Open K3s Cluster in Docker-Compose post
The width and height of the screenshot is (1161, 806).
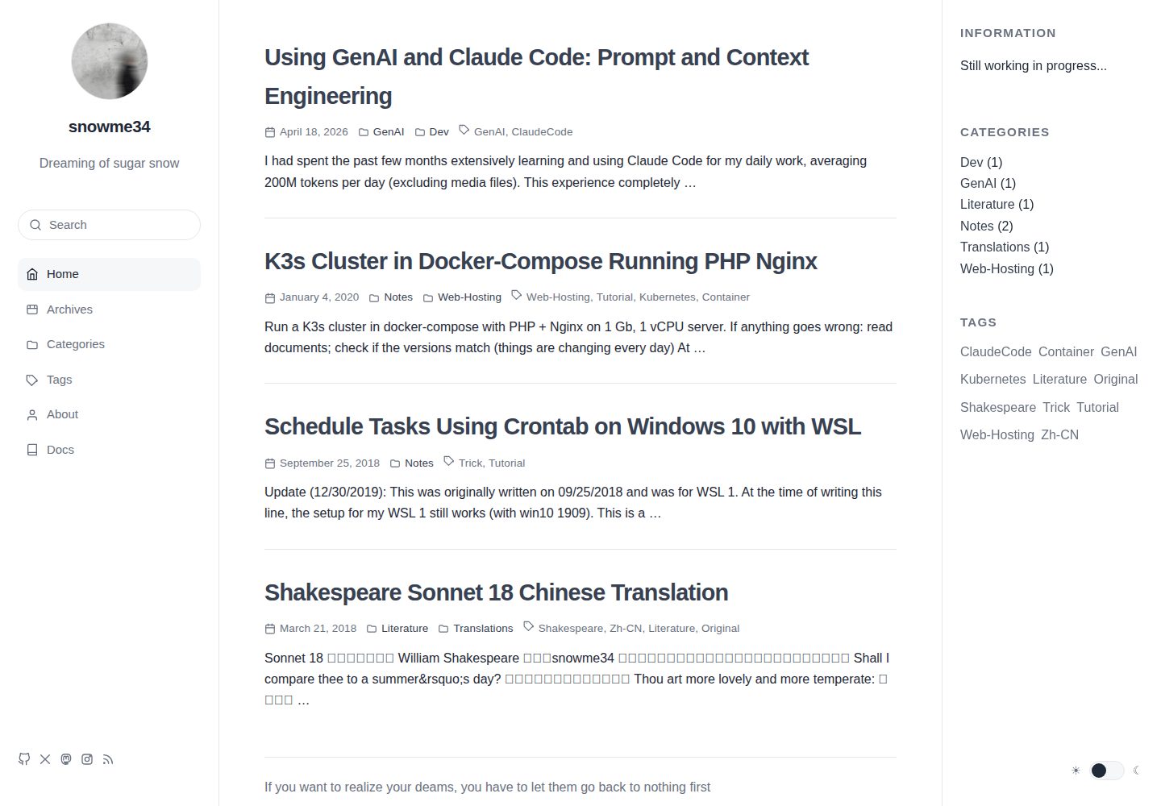click(x=541, y=261)
